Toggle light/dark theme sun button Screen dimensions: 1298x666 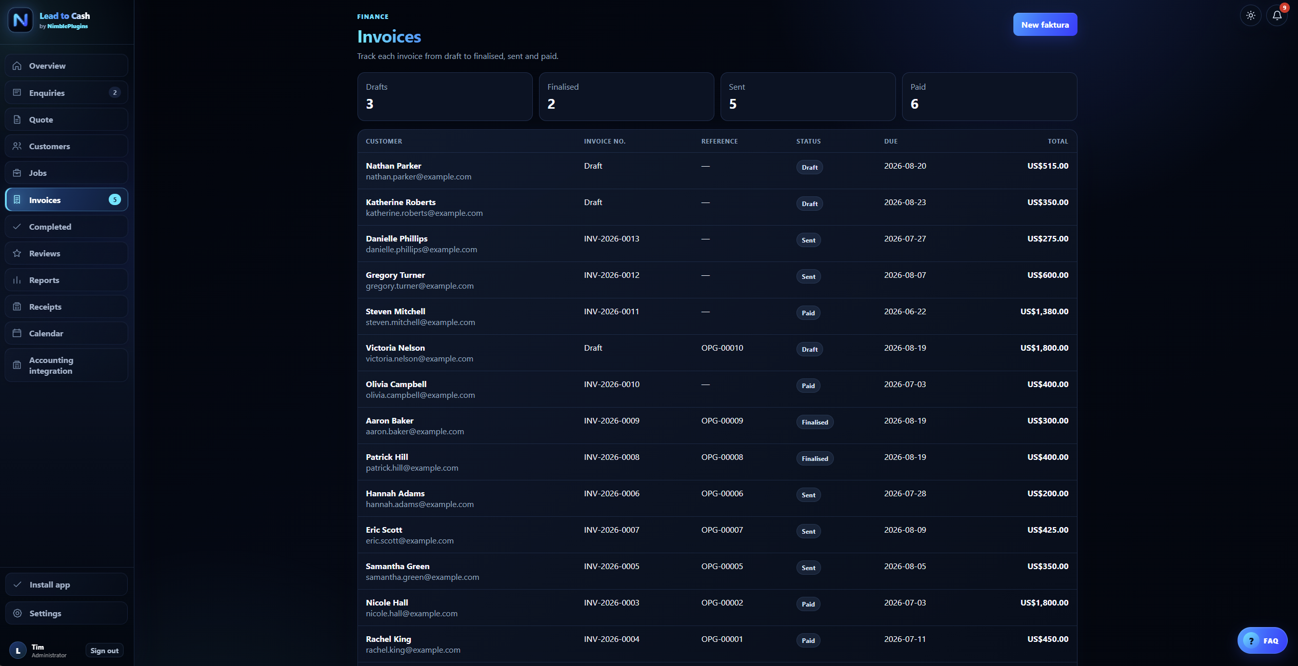(x=1251, y=15)
